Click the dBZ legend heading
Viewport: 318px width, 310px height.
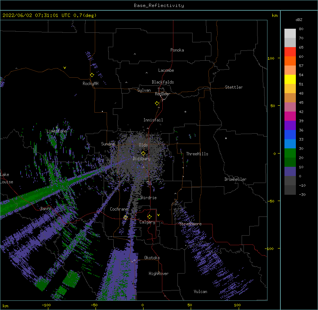pyautogui.click(x=299, y=20)
